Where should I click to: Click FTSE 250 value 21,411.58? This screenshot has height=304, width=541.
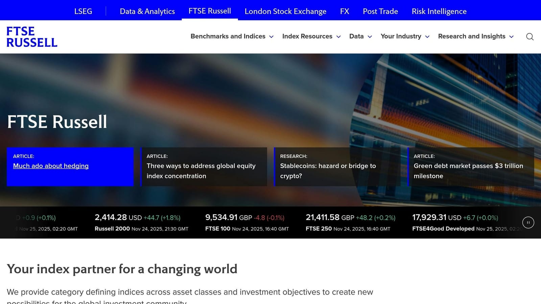coord(323,217)
